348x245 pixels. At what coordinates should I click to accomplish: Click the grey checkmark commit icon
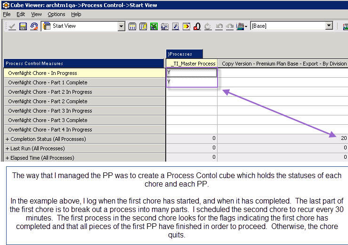[x=12, y=26]
